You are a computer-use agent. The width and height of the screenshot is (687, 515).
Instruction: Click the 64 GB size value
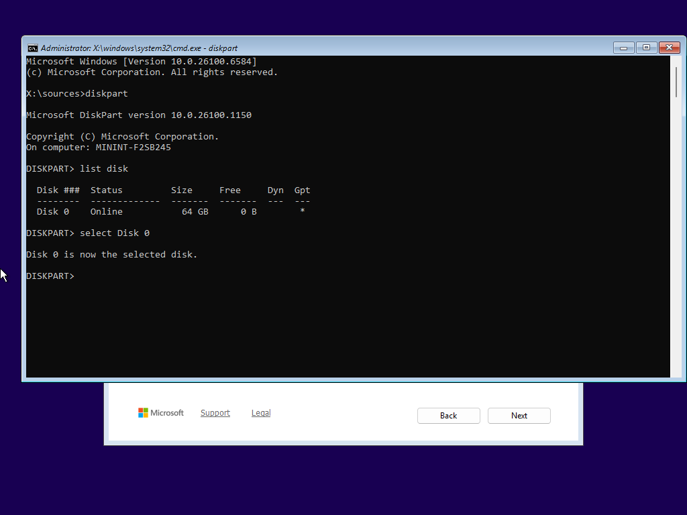click(x=195, y=212)
